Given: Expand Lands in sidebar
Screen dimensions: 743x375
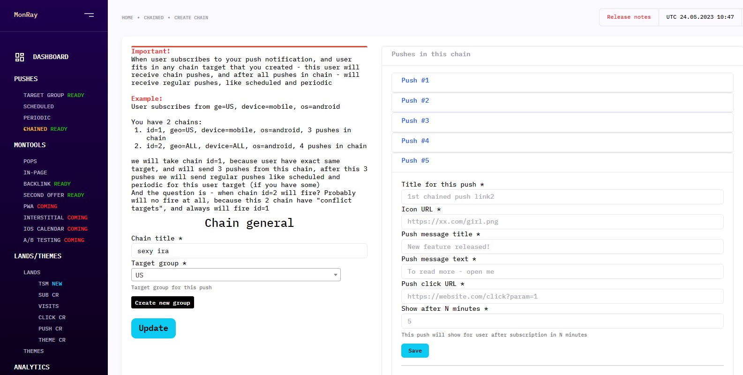Looking at the screenshot, I should click(32, 272).
